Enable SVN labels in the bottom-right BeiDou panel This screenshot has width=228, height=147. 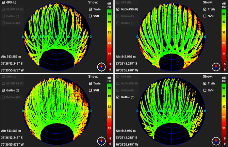tap(205, 90)
